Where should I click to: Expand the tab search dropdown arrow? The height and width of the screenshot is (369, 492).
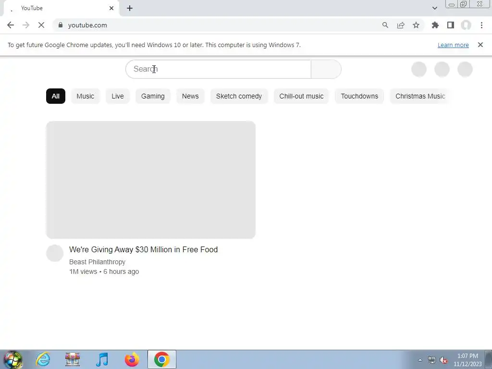click(434, 8)
